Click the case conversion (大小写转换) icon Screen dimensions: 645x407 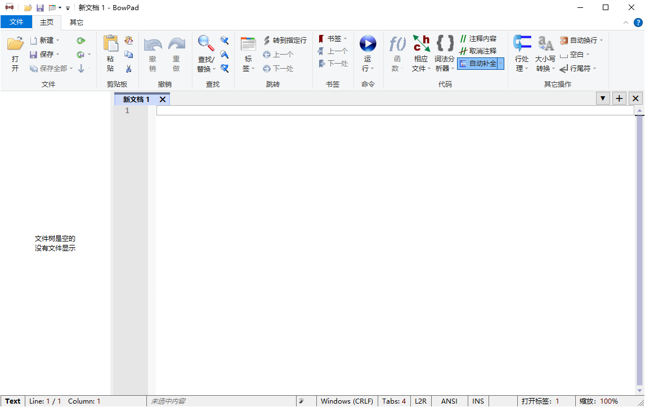(545, 44)
